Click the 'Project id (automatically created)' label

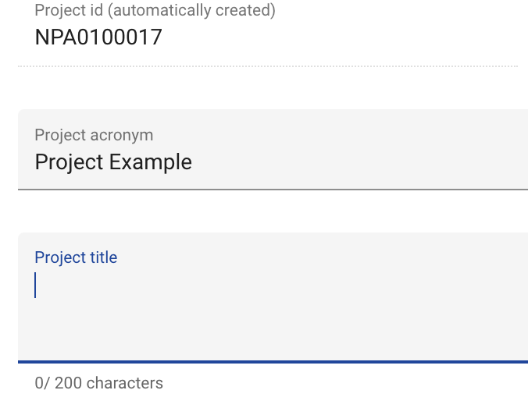[155, 11]
